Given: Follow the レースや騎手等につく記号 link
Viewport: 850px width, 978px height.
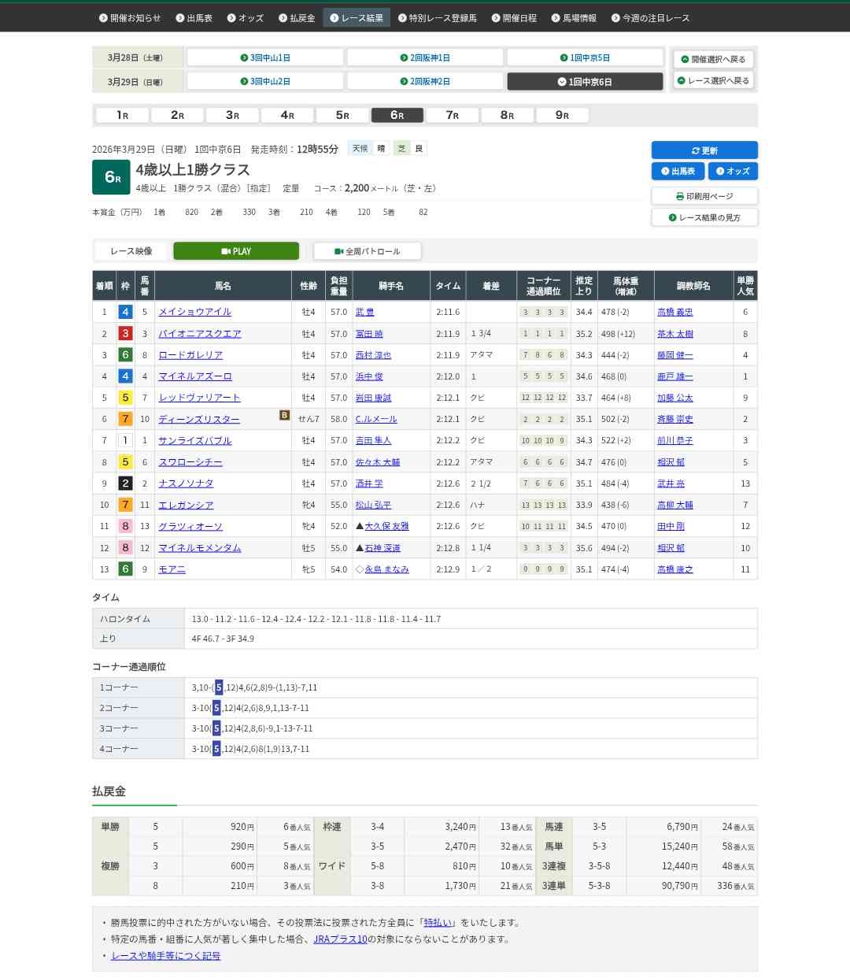Looking at the screenshot, I should coord(165,955).
